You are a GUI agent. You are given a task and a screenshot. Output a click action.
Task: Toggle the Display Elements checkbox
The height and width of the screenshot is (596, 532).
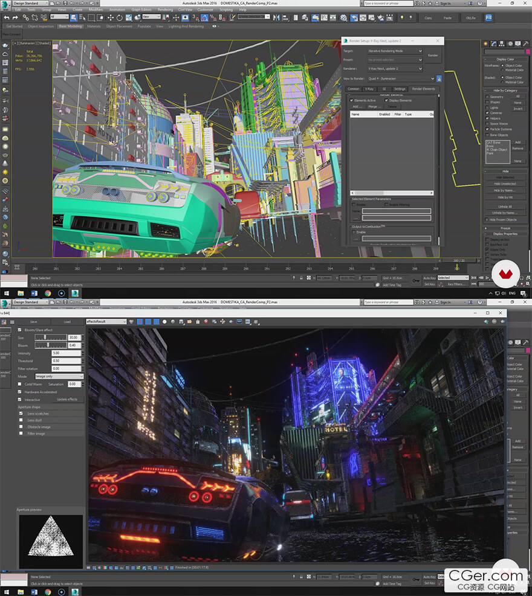pos(386,100)
